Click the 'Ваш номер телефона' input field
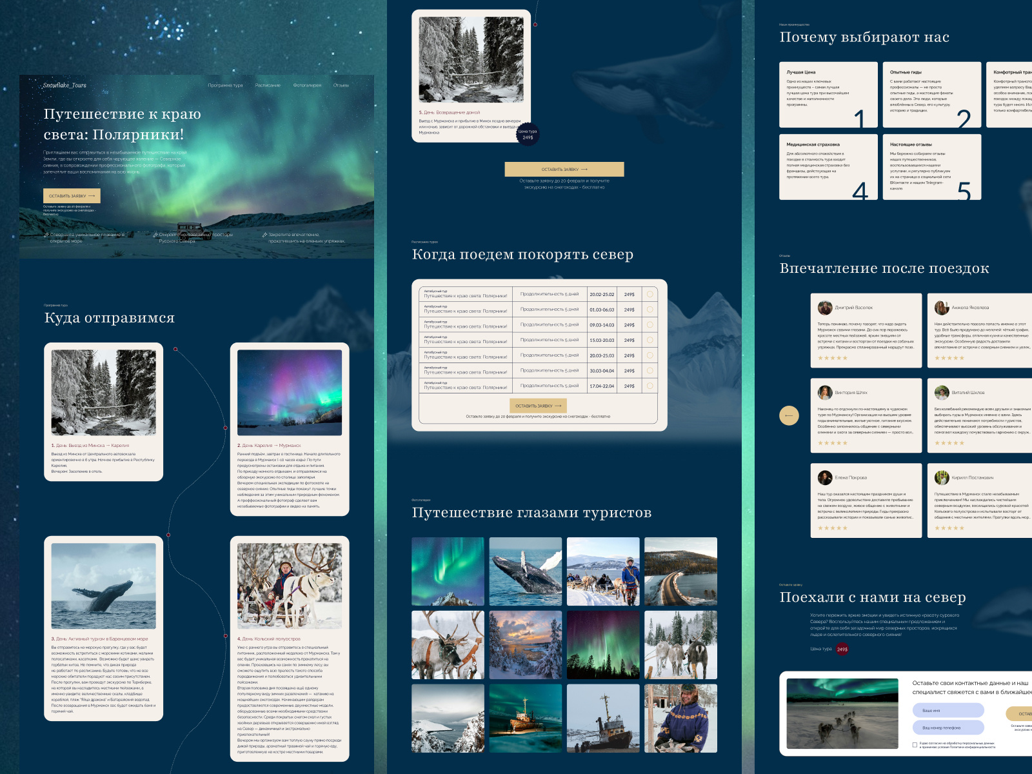 948,728
